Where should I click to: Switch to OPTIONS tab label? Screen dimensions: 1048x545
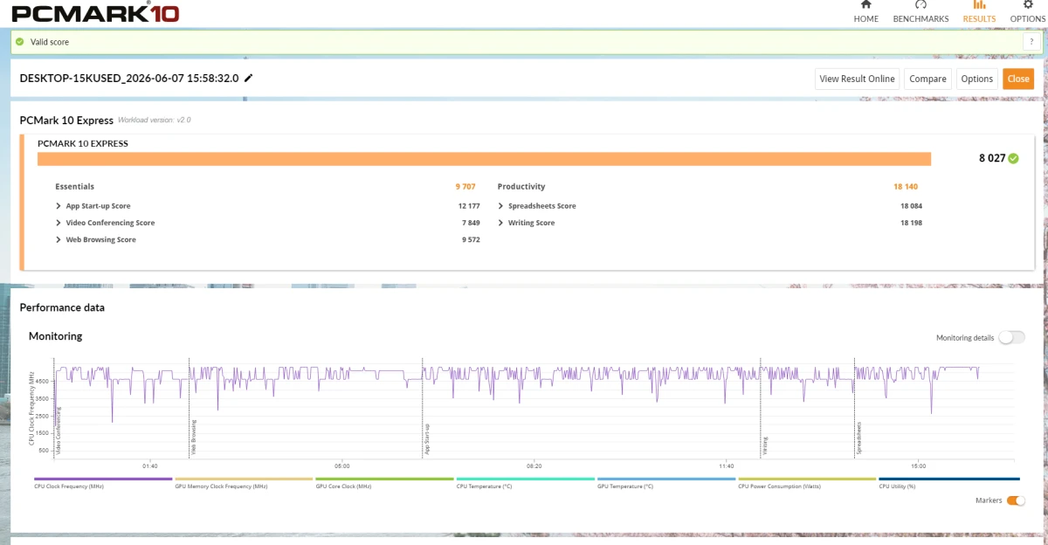pos(1028,18)
